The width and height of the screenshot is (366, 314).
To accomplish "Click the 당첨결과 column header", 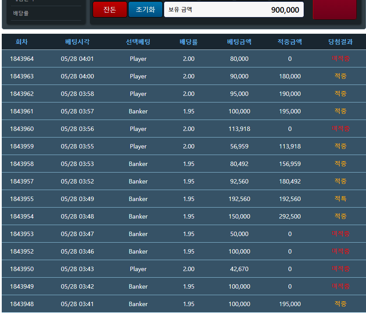I will click(x=340, y=42).
